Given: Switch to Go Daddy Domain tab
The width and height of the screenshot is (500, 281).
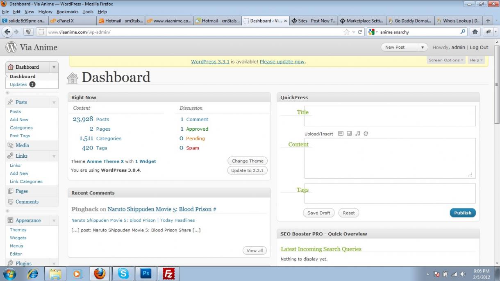Looking at the screenshot, I should (409, 21).
